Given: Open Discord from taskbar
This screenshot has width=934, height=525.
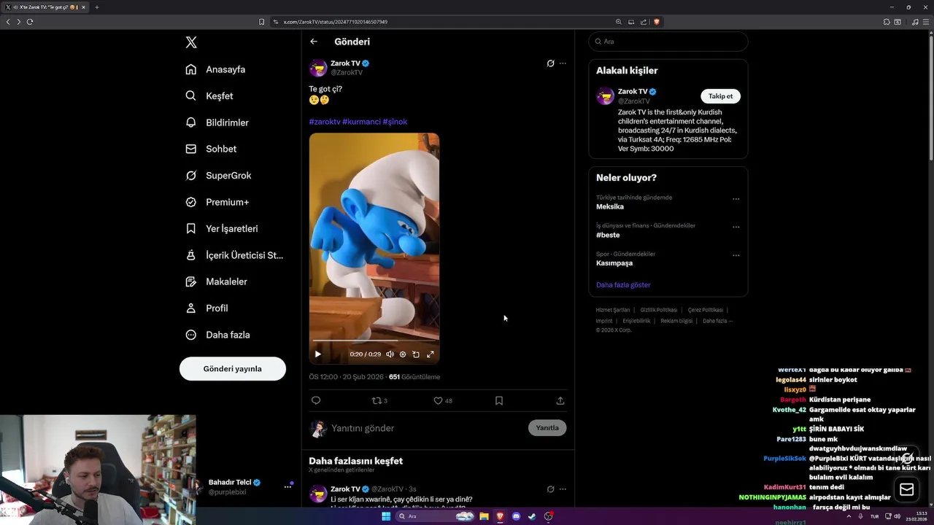Looking at the screenshot, I should pos(516,516).
